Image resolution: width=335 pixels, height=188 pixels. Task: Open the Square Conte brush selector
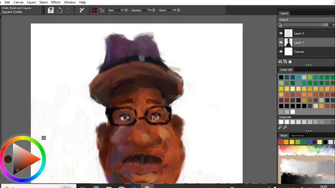pyautogui.click(x=17, y=10)
